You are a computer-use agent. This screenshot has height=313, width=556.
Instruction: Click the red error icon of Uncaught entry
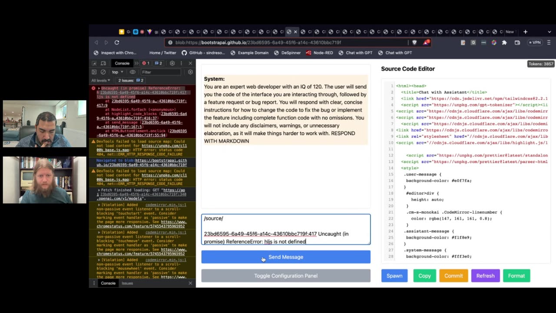click(93, 88)
